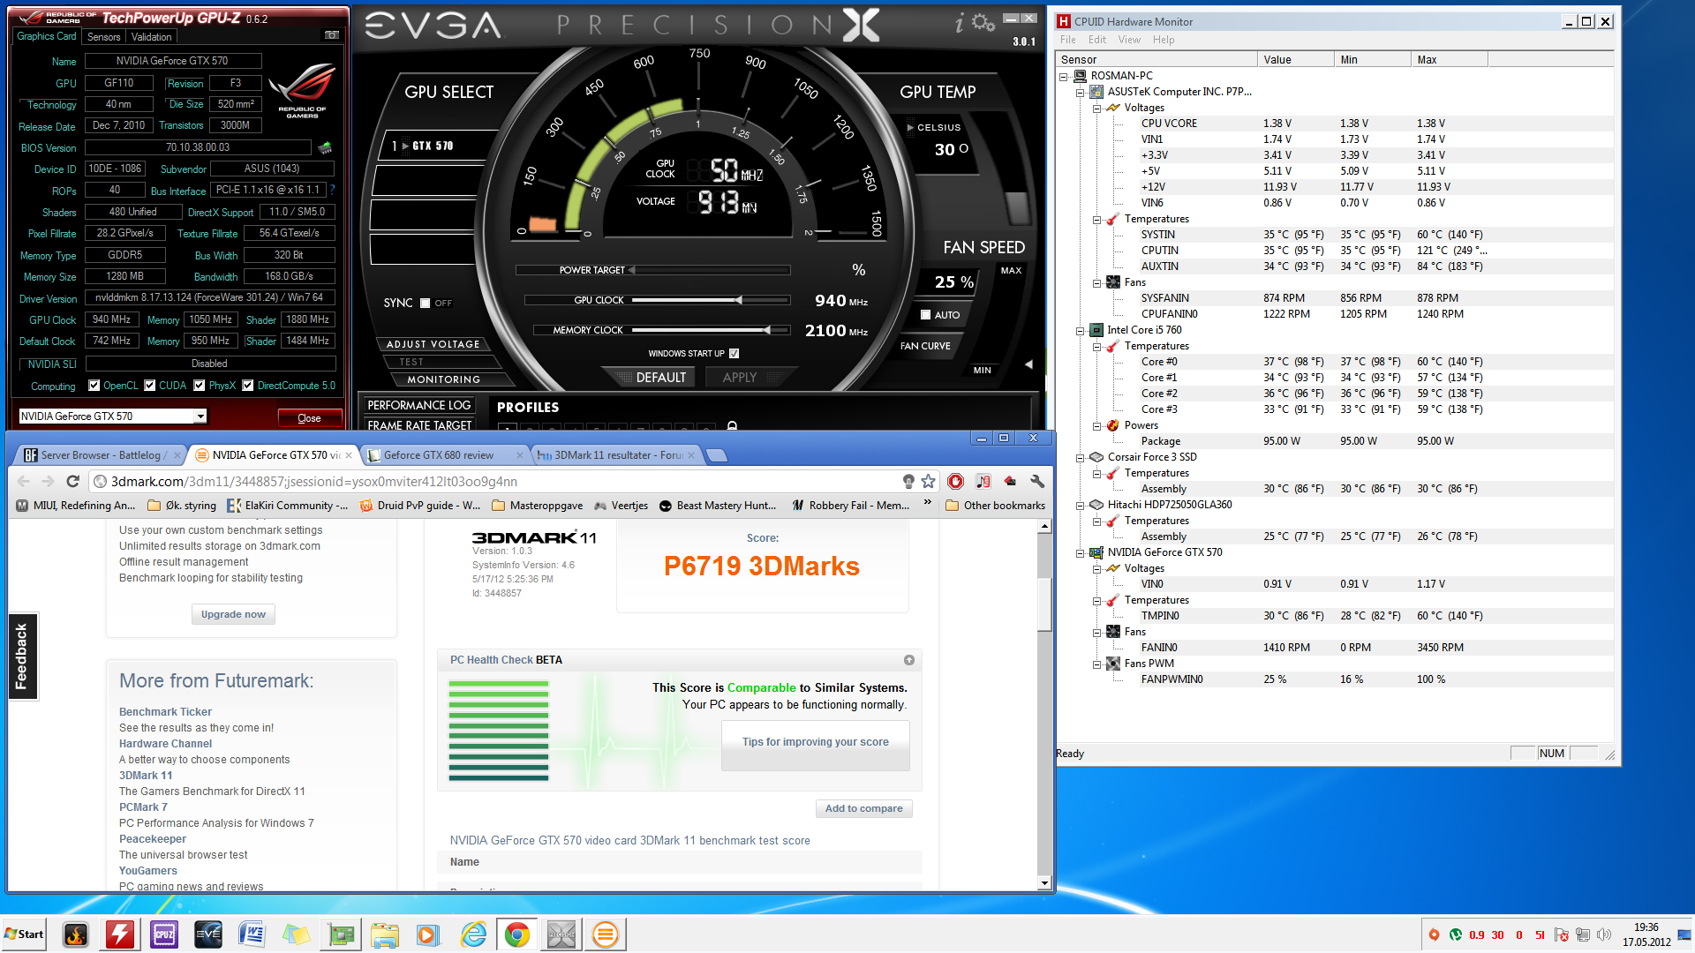
Task: Toggle the Windows Start Up checkbox
Action: coord(734,354)
